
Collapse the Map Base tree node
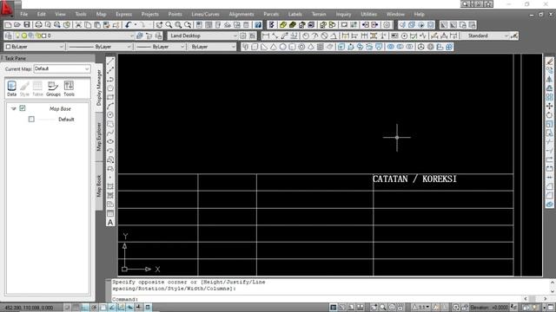click(14, 108)
